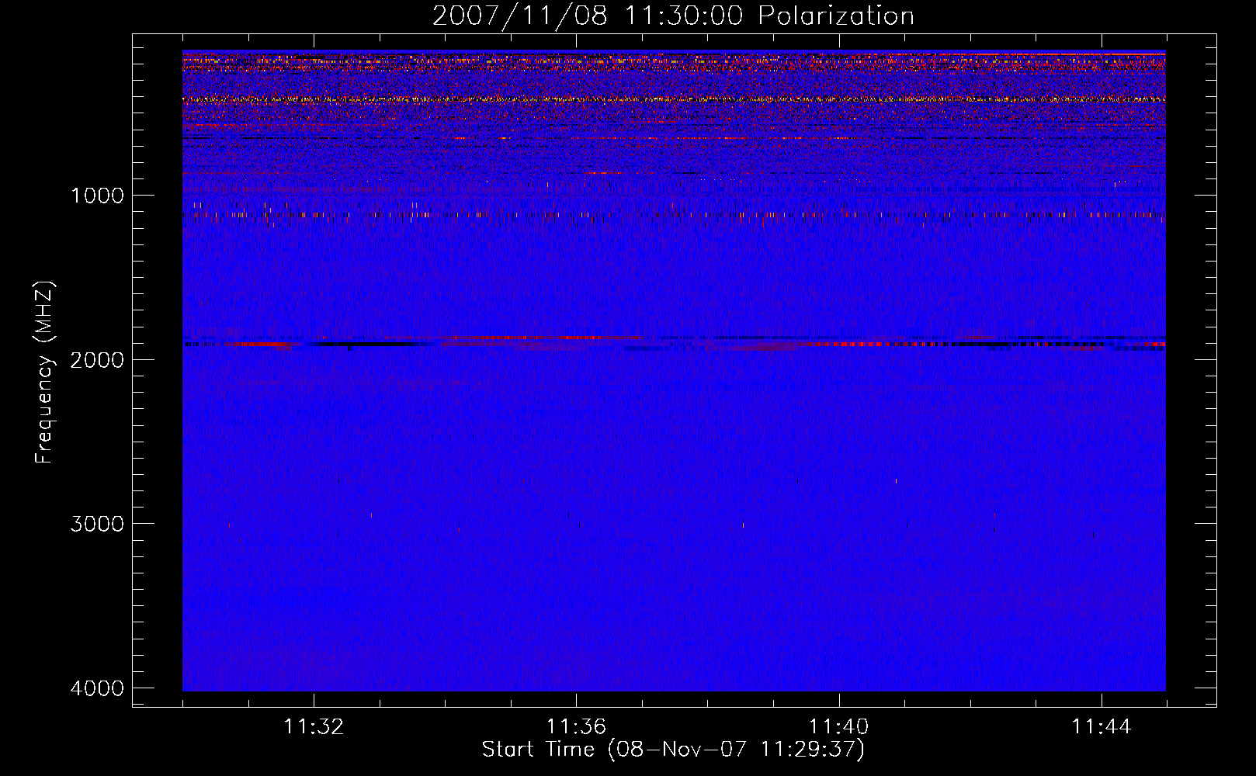Click the 4000 frequency tick label
The image size is (1256, 776).
coord(97,688)
